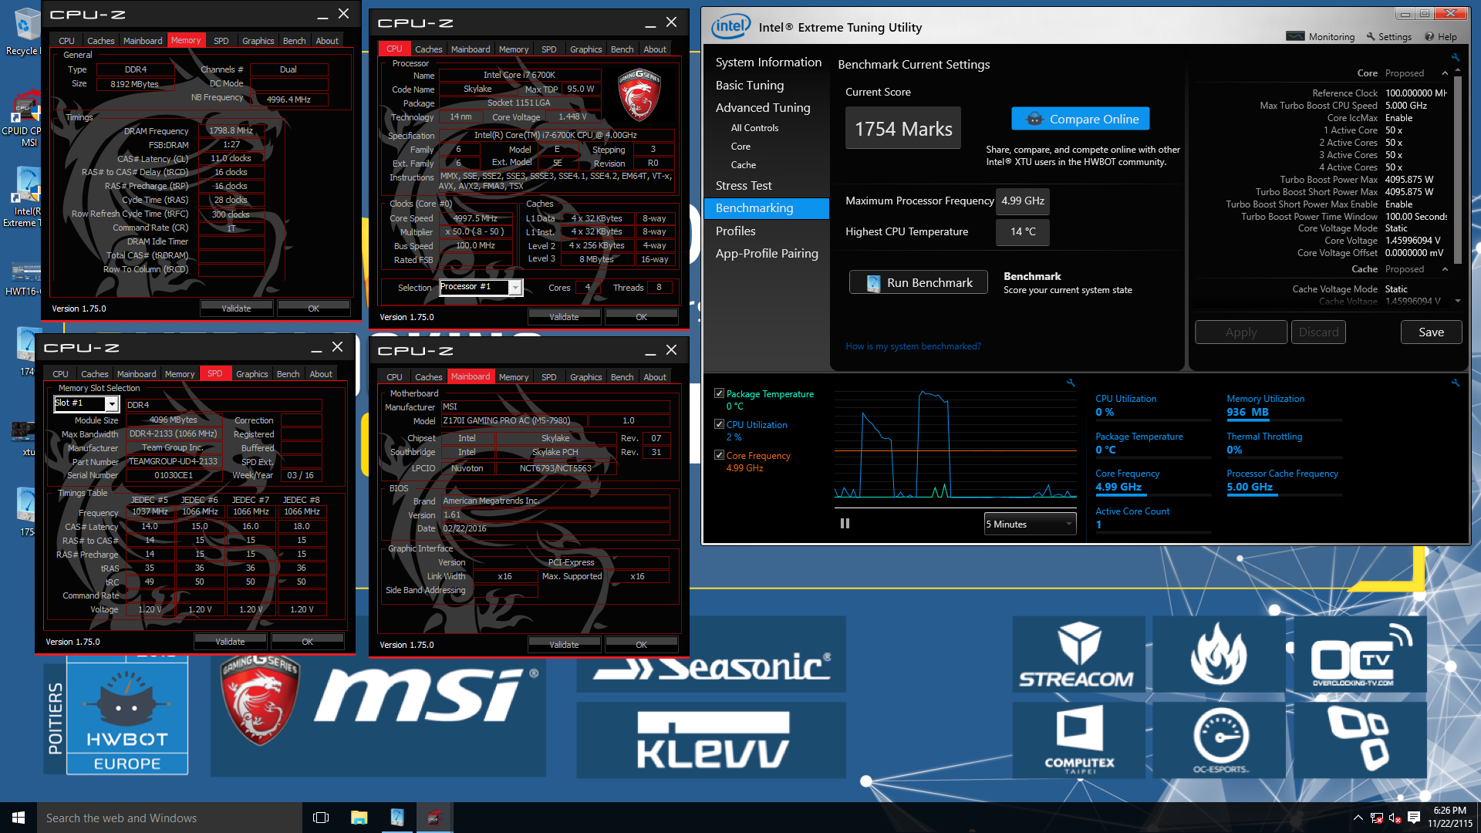The width and height of the screenshot is (1481, 833).
Task: Open the 5 Minutes time range dropdown
Action: point(1030,524)
